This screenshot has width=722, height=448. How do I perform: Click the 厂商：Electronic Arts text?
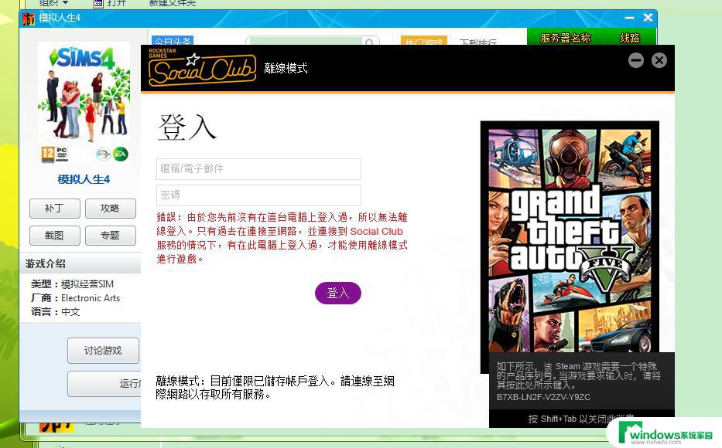(x=76, y=297)
